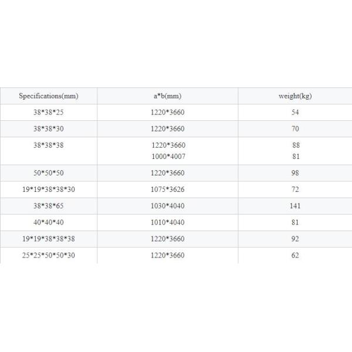The width and height of the screenshot is (352, 352).
Task: Click the weight value 54
Action: click(295, 112)
